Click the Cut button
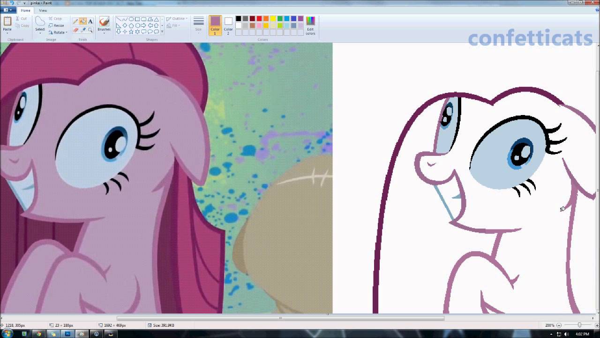 coord(21,19)
